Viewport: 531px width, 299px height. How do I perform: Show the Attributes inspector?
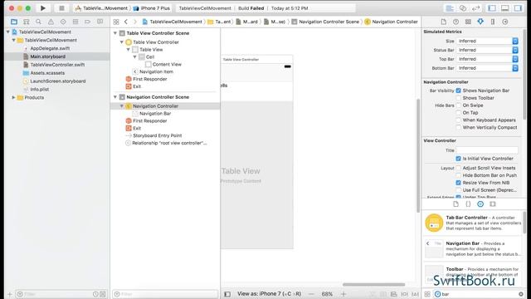480,22
